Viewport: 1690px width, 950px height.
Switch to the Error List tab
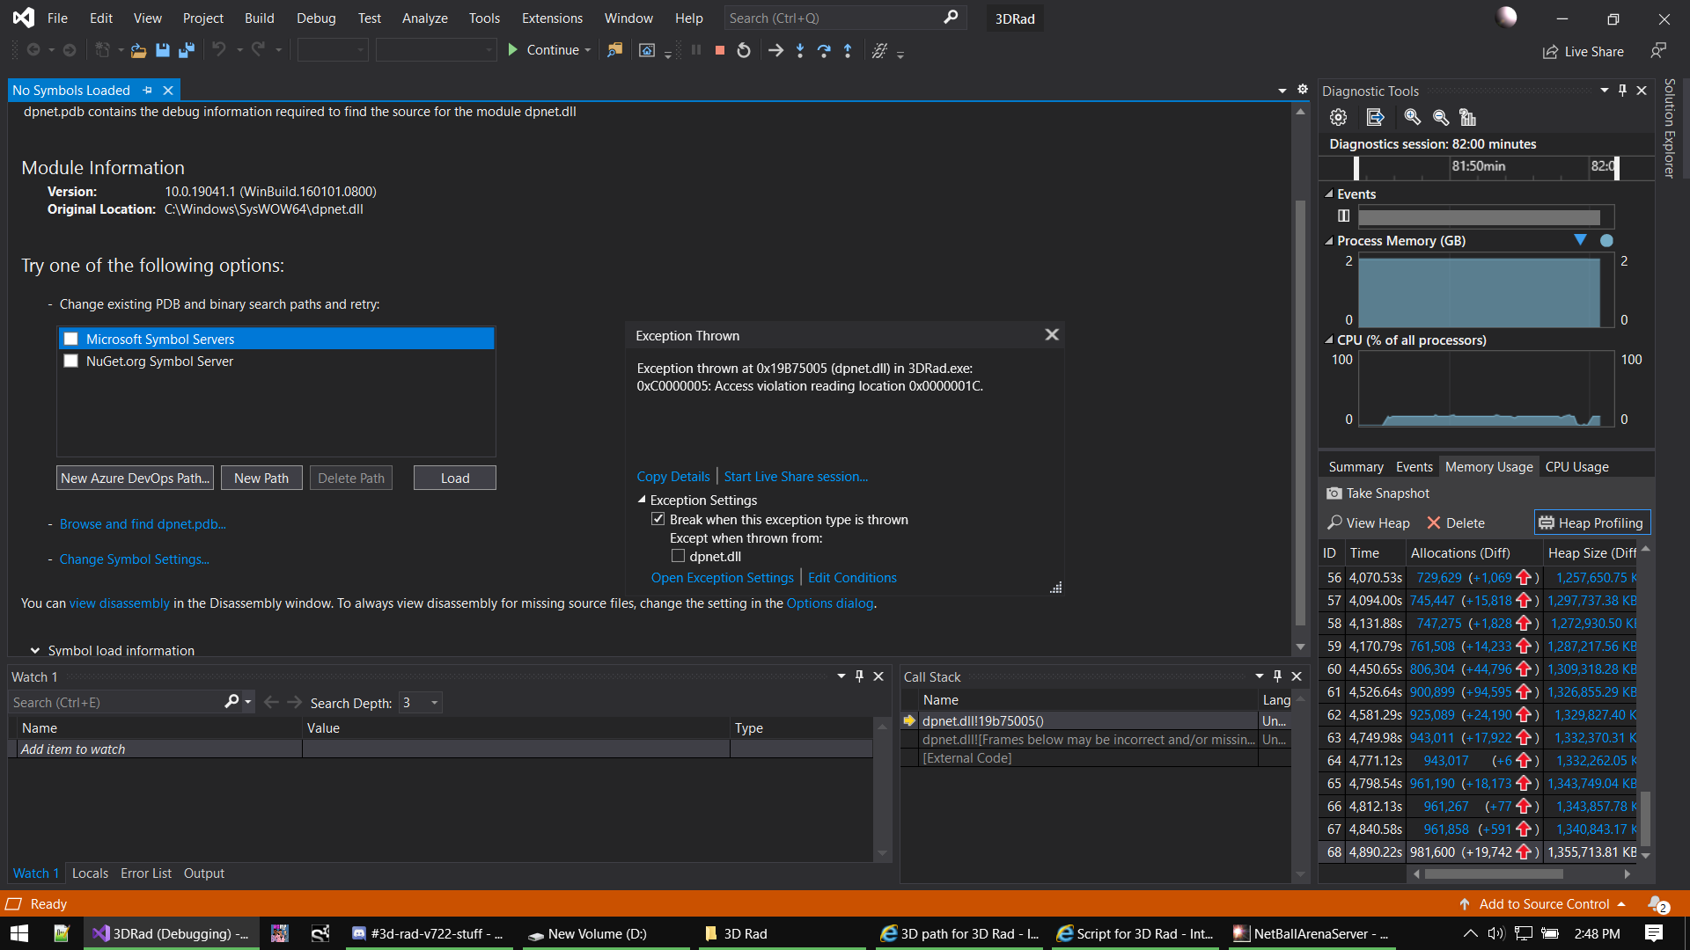(x=146, y=873)
